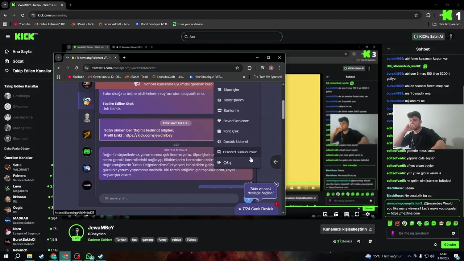Focus Bir mesaj gönderin chat input
The image size is (464, 261).
(x=423, y=233)
